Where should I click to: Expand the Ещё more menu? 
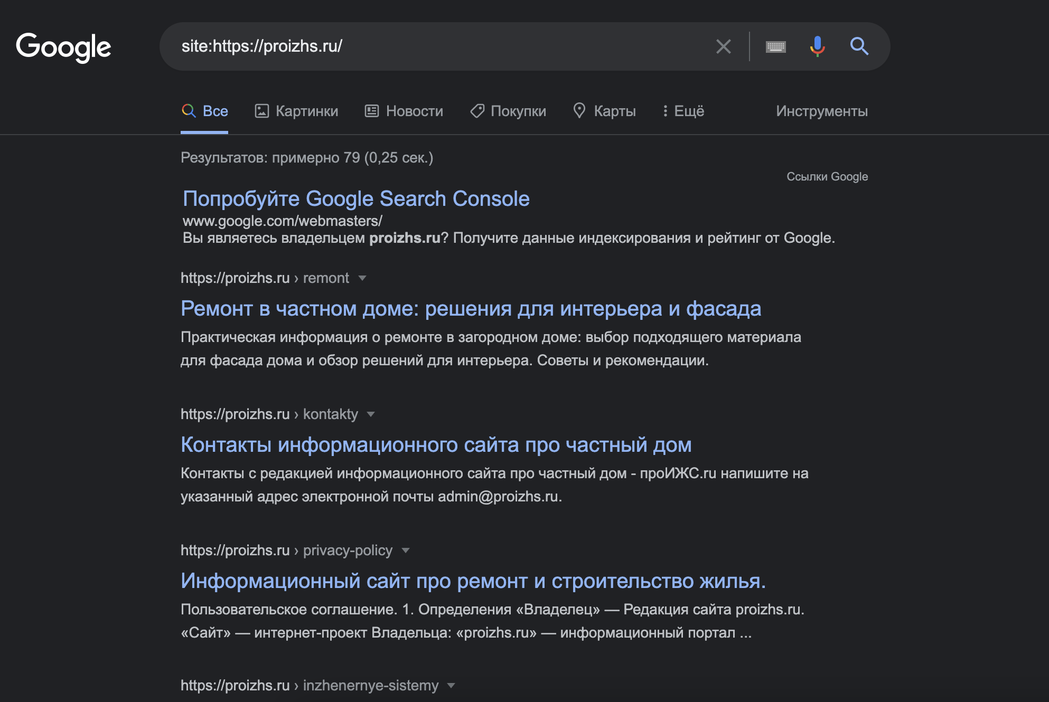click(683, 111)
